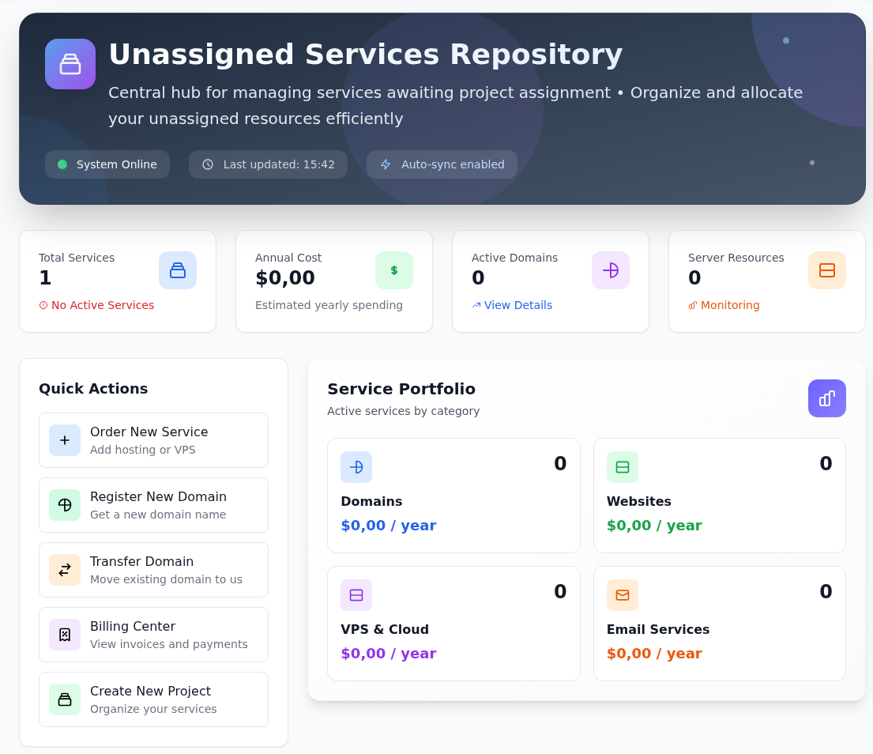Open Billing Center
This screenshot has height=754, width=873.
pos(154,635)
